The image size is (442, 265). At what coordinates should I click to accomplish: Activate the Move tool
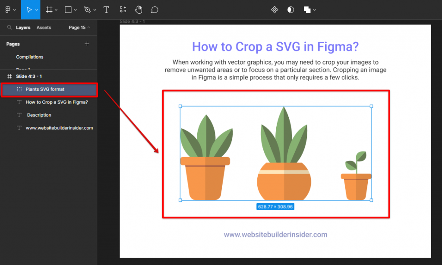pos(29,9)
